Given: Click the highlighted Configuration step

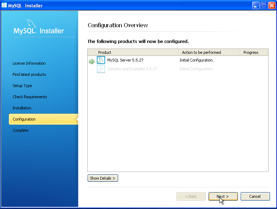Looking at the screenshot, I should click(24, 119).
